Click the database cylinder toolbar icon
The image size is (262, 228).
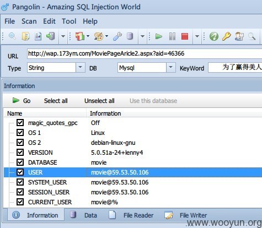tap(130, 36)
